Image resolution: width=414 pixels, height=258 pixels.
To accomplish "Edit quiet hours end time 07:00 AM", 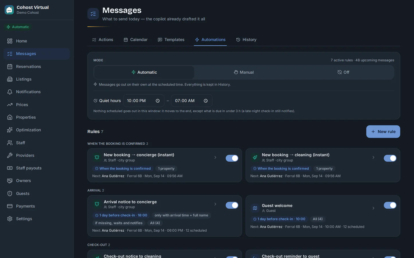I will pos(192,101).
